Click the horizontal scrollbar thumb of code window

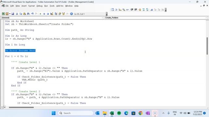21,107
